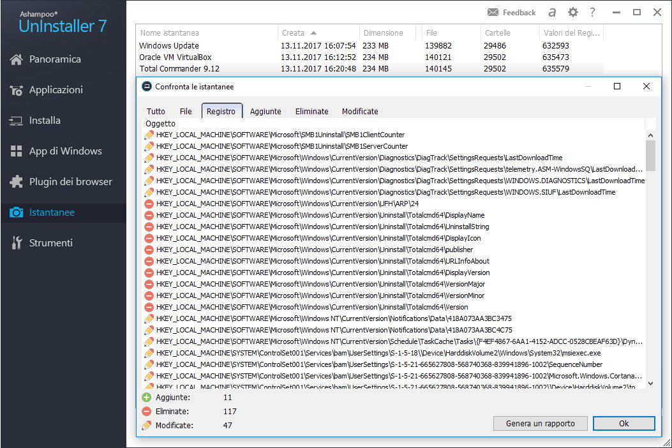Go to Applicazioni in the sidebar
672x448 pixels.
click(56, 90)
